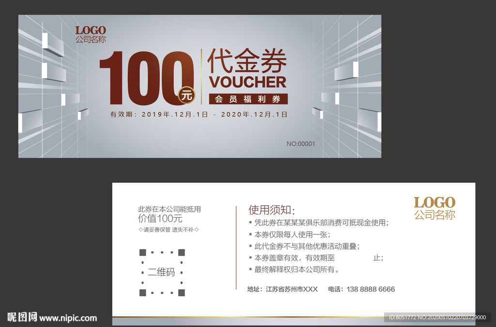This screenshot has width=496, height=327.
Task: Click the VOUCHER word
Action: tap(248, 82)
